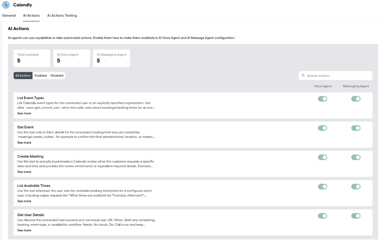The width and height of the screenshot is (380, 242).
Task: Switch off Messaging Agent for Create Meeting
Action: [x=356, y=157]
